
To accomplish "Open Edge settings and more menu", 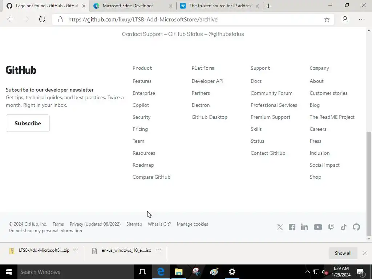I will [x=361, y=20].
